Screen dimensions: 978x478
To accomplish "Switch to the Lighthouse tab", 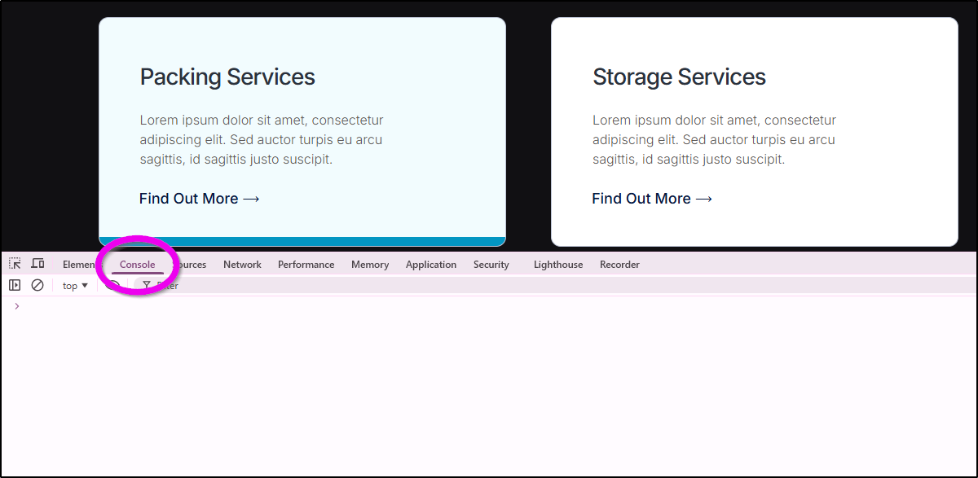I will pos(558,265).
